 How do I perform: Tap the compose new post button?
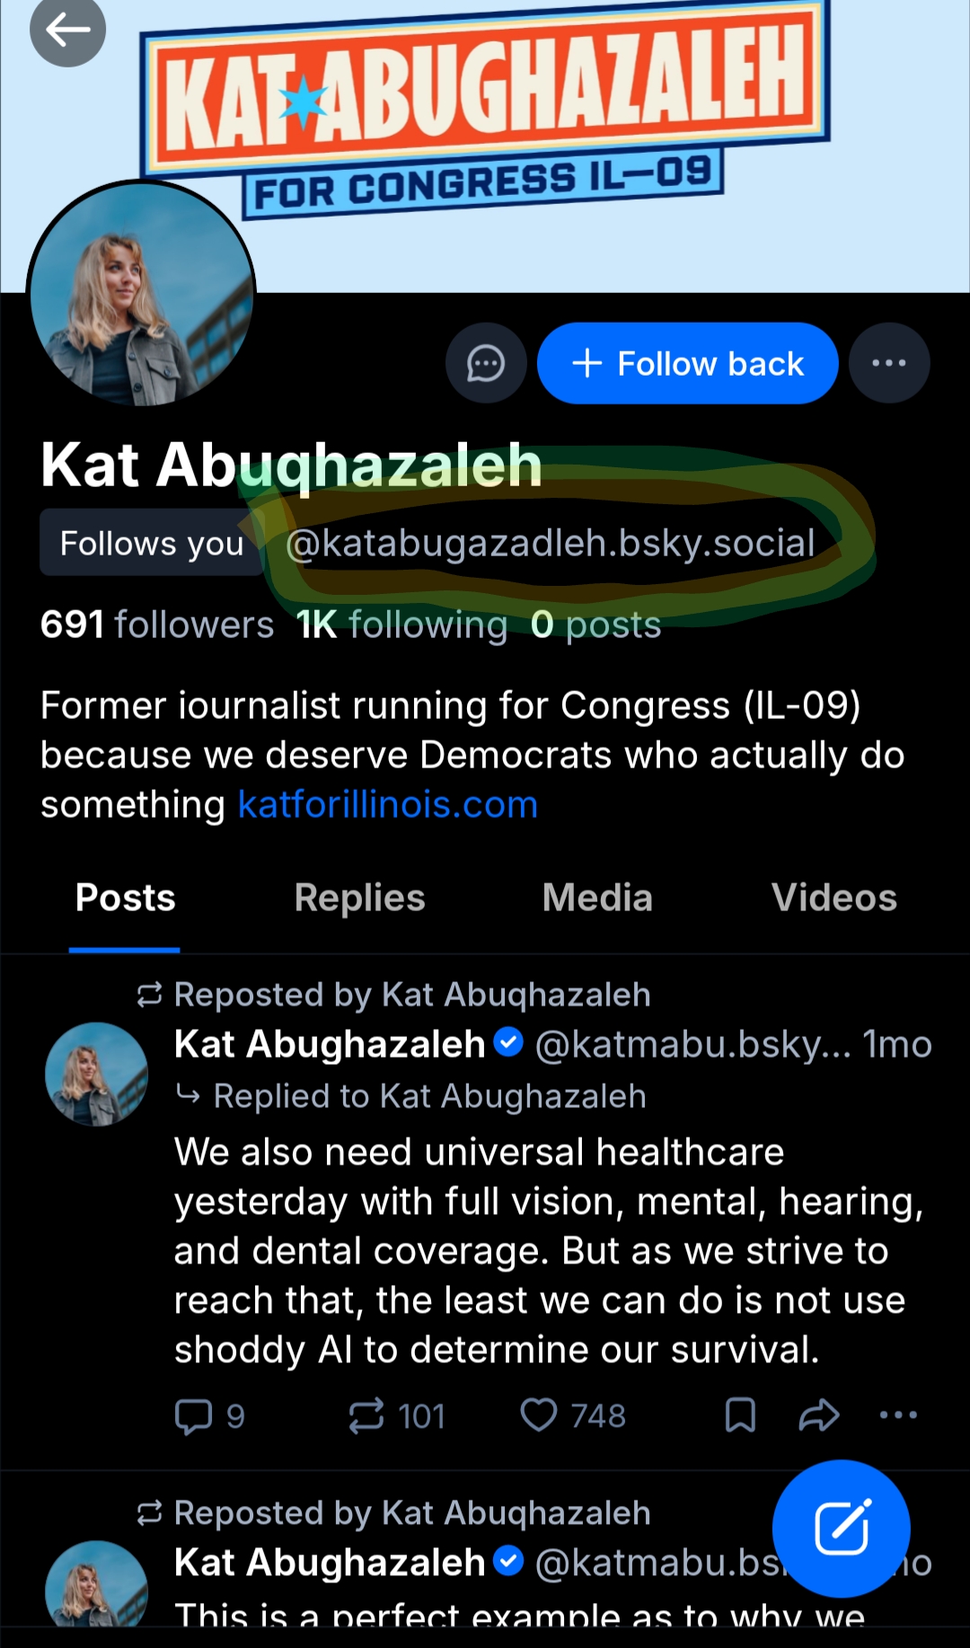[x=841, y=1527]
